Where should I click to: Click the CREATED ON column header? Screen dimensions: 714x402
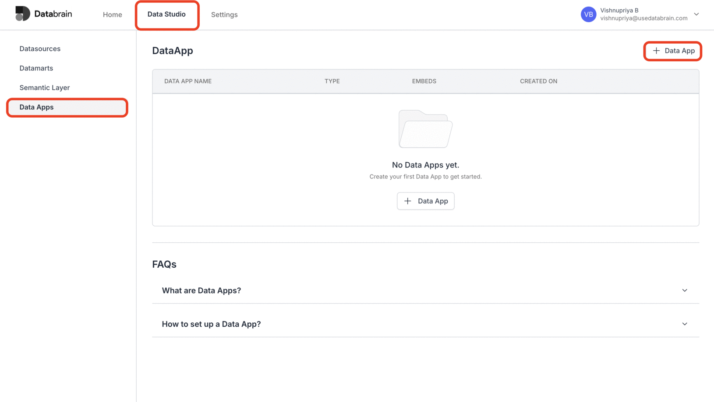538,81
